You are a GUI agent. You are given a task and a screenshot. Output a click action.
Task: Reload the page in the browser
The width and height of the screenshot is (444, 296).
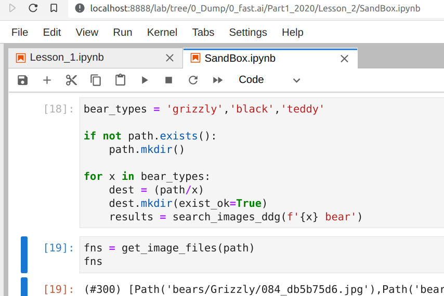33,8
